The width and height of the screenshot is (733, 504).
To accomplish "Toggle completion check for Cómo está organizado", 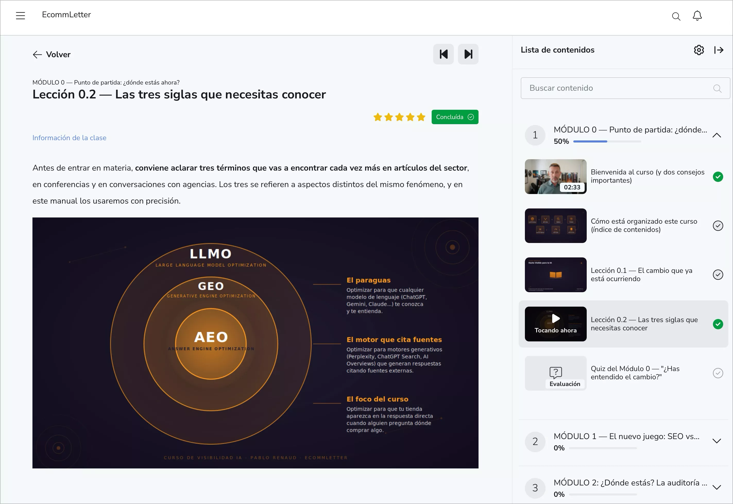I will [718, 225].
